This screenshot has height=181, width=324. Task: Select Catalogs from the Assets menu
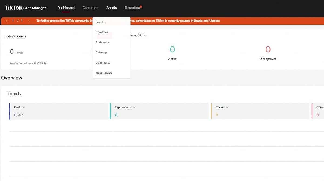pyautogui.click(x=101, y=52)
